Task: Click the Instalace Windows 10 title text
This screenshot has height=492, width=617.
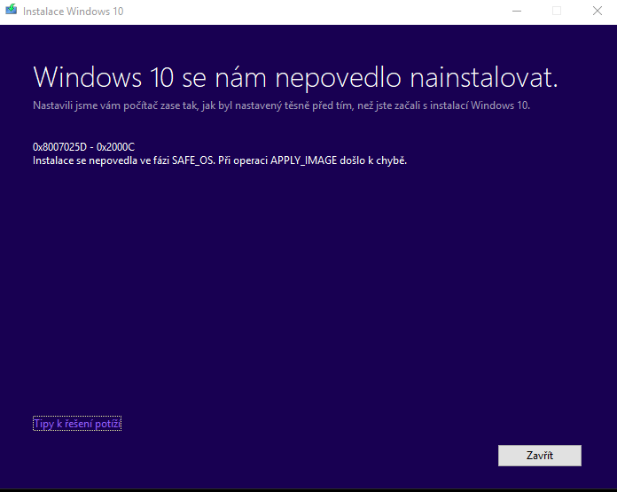Action: pyautogui.click(x=73, y=11)
